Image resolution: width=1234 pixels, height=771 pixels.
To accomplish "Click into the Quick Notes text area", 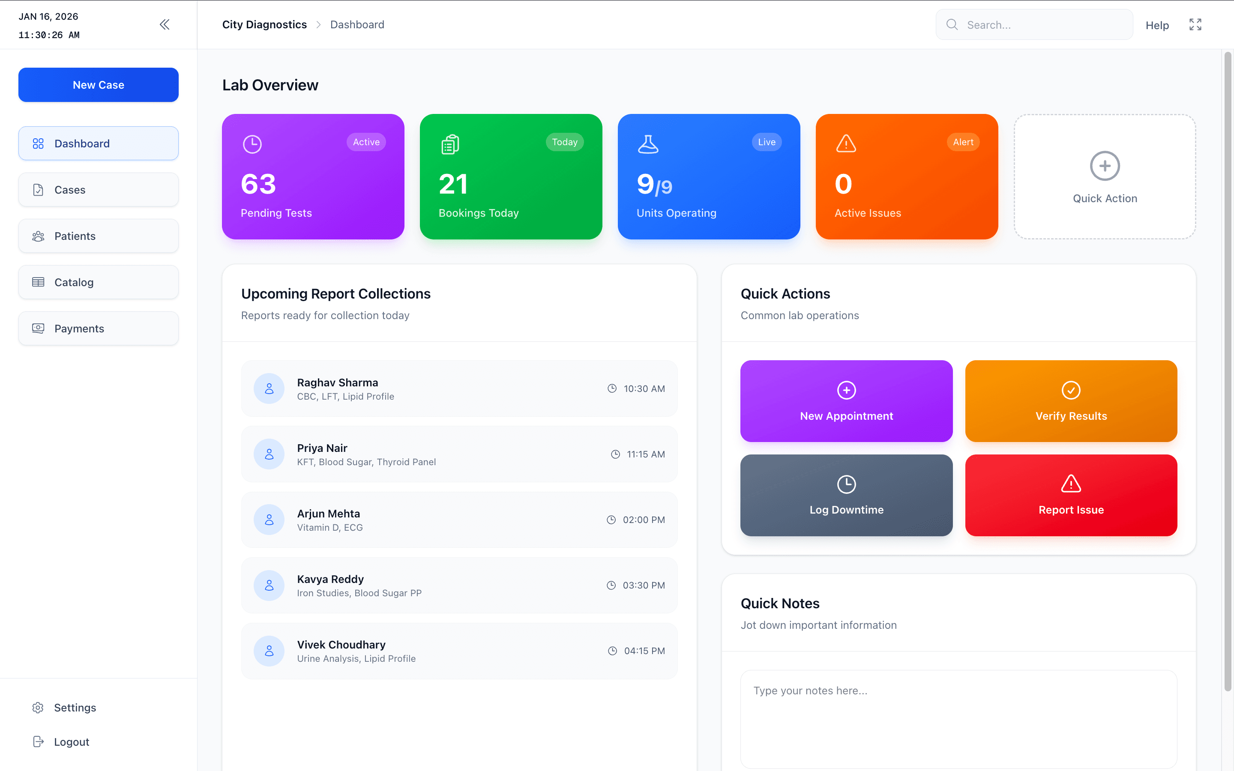I will 958,719.
